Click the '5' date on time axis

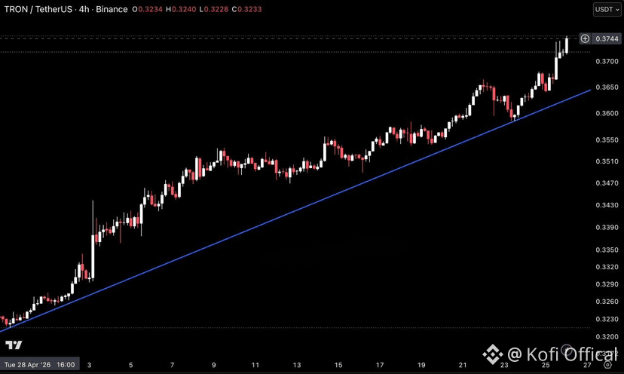130,365
